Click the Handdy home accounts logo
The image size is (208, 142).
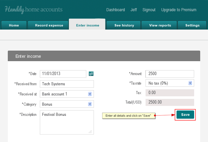click(x=34, y=10)
